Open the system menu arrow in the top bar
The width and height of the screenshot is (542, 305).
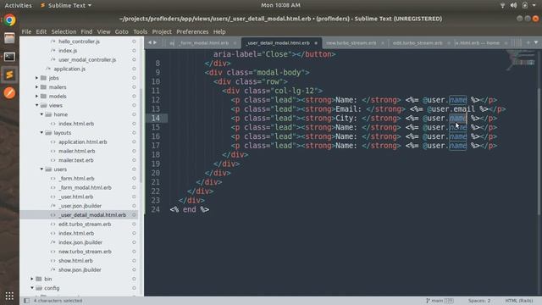point(534,5)
